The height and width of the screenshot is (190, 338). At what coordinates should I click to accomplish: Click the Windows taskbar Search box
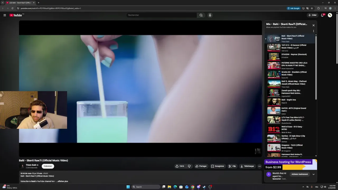click(x=146, y=187)
